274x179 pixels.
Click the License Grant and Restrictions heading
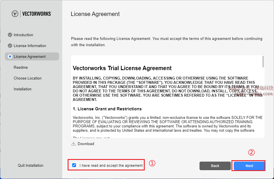[x=107, y=109]
